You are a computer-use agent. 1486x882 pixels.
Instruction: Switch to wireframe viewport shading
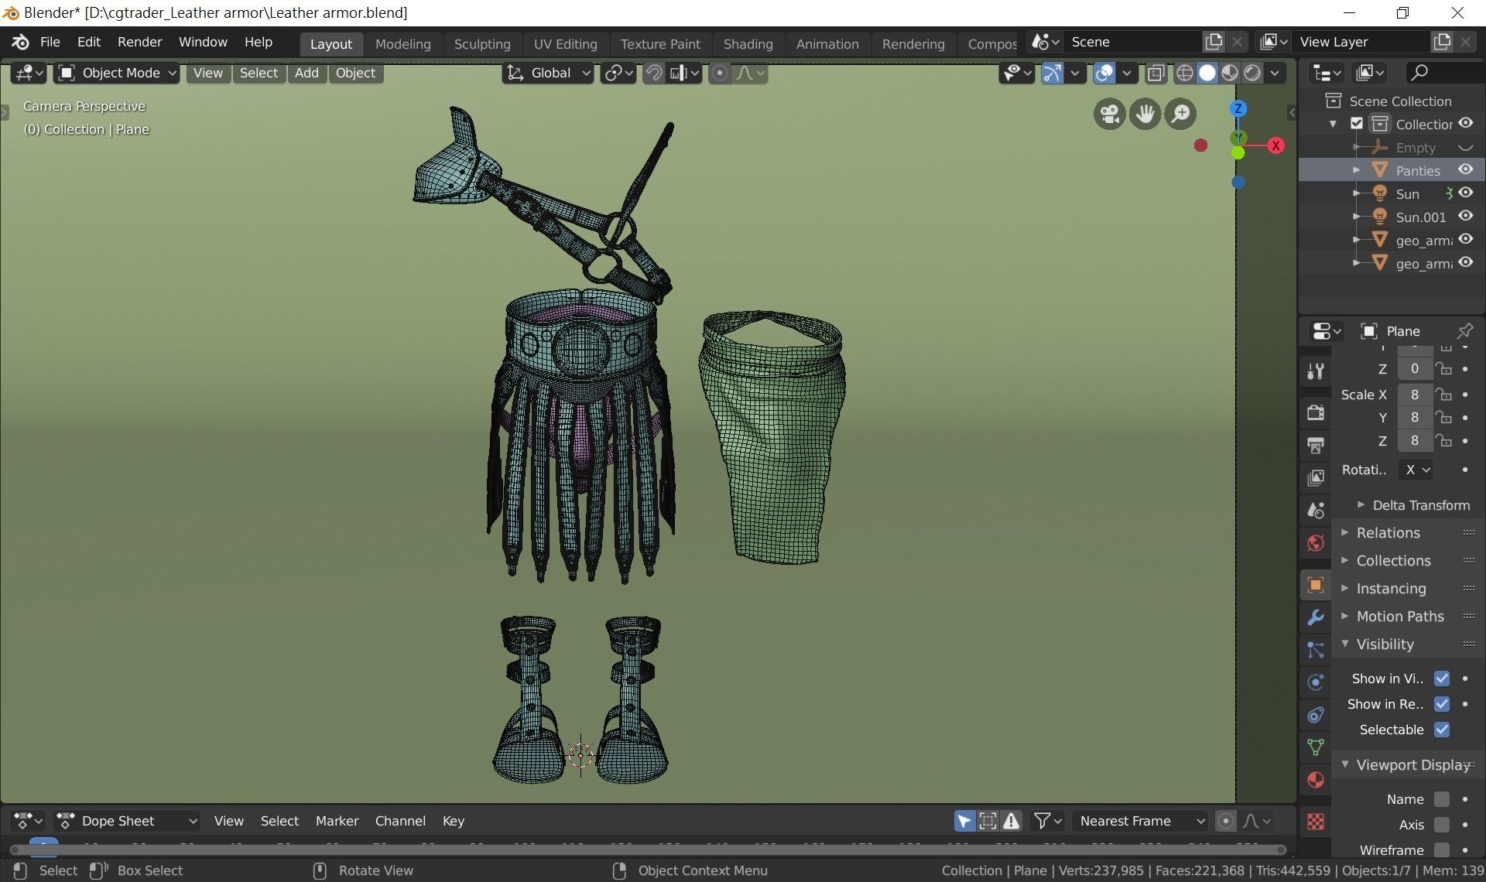[1184, 73]
